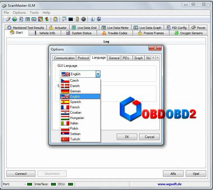Click the connect cable toolbar icon
This screenshot has height=190, width=213.
tap(8, 19)
